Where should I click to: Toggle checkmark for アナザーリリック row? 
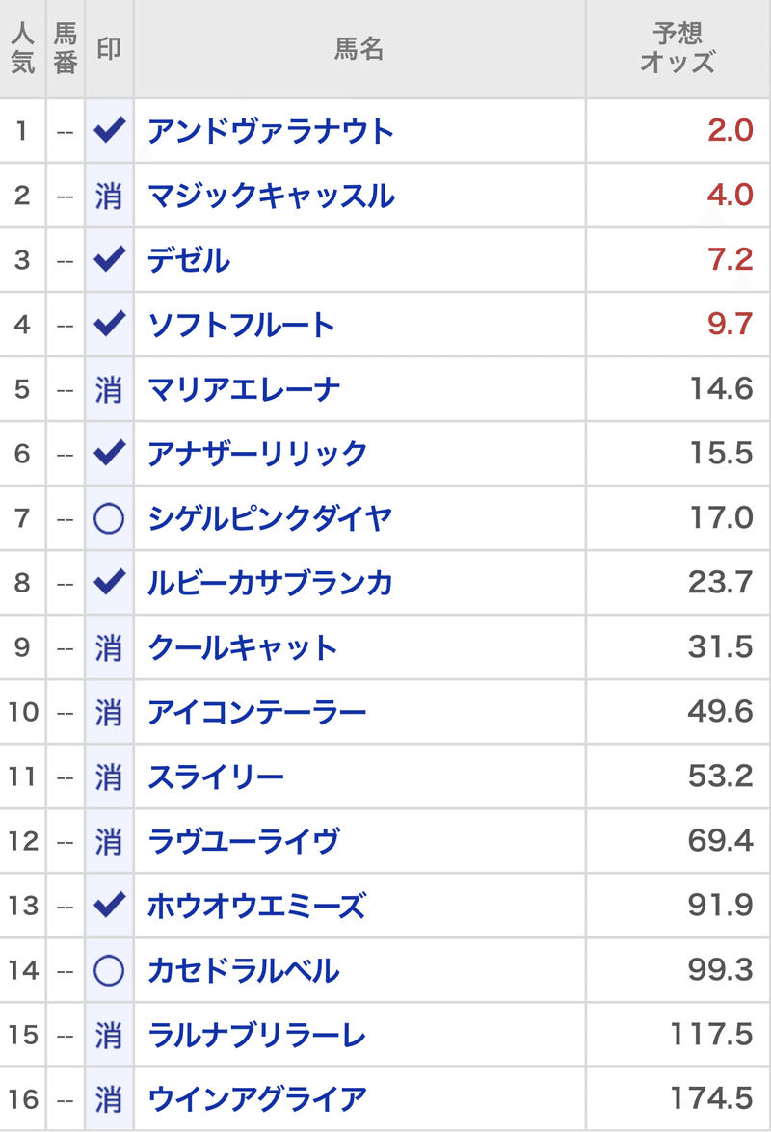click(x=110, y=453)
